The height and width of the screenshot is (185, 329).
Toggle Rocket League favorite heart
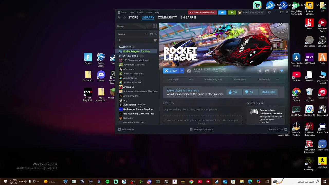(x=282, y=71)
